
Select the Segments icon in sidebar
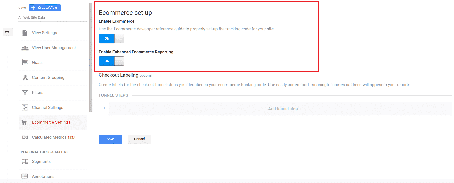25,161
